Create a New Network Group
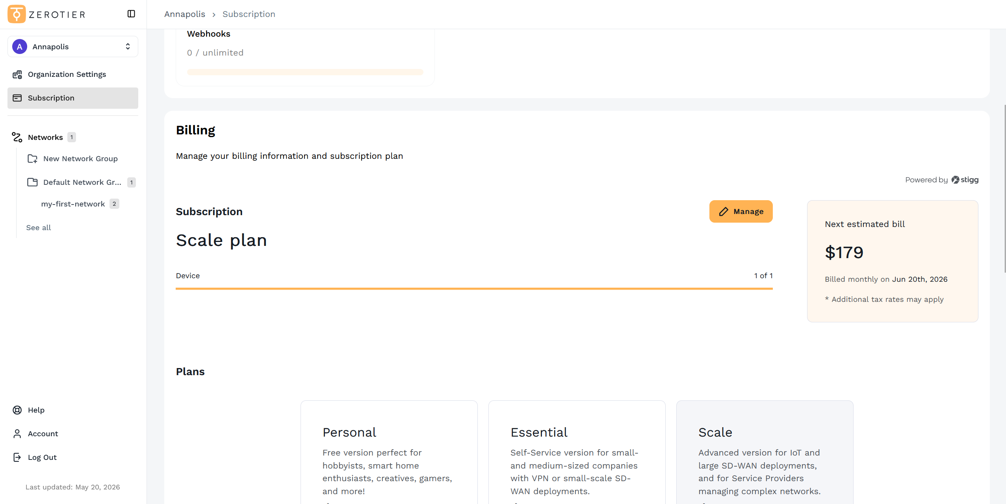This screenshot has height=504, width=1006. tap(80, 158)
